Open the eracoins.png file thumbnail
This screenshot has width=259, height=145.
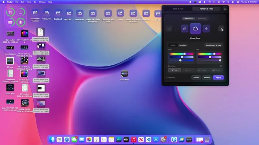pyautogui.click(x=10, y=48)
